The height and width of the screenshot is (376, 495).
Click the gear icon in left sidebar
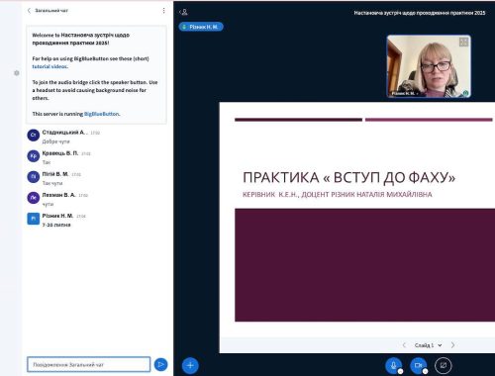coord(17,73)
